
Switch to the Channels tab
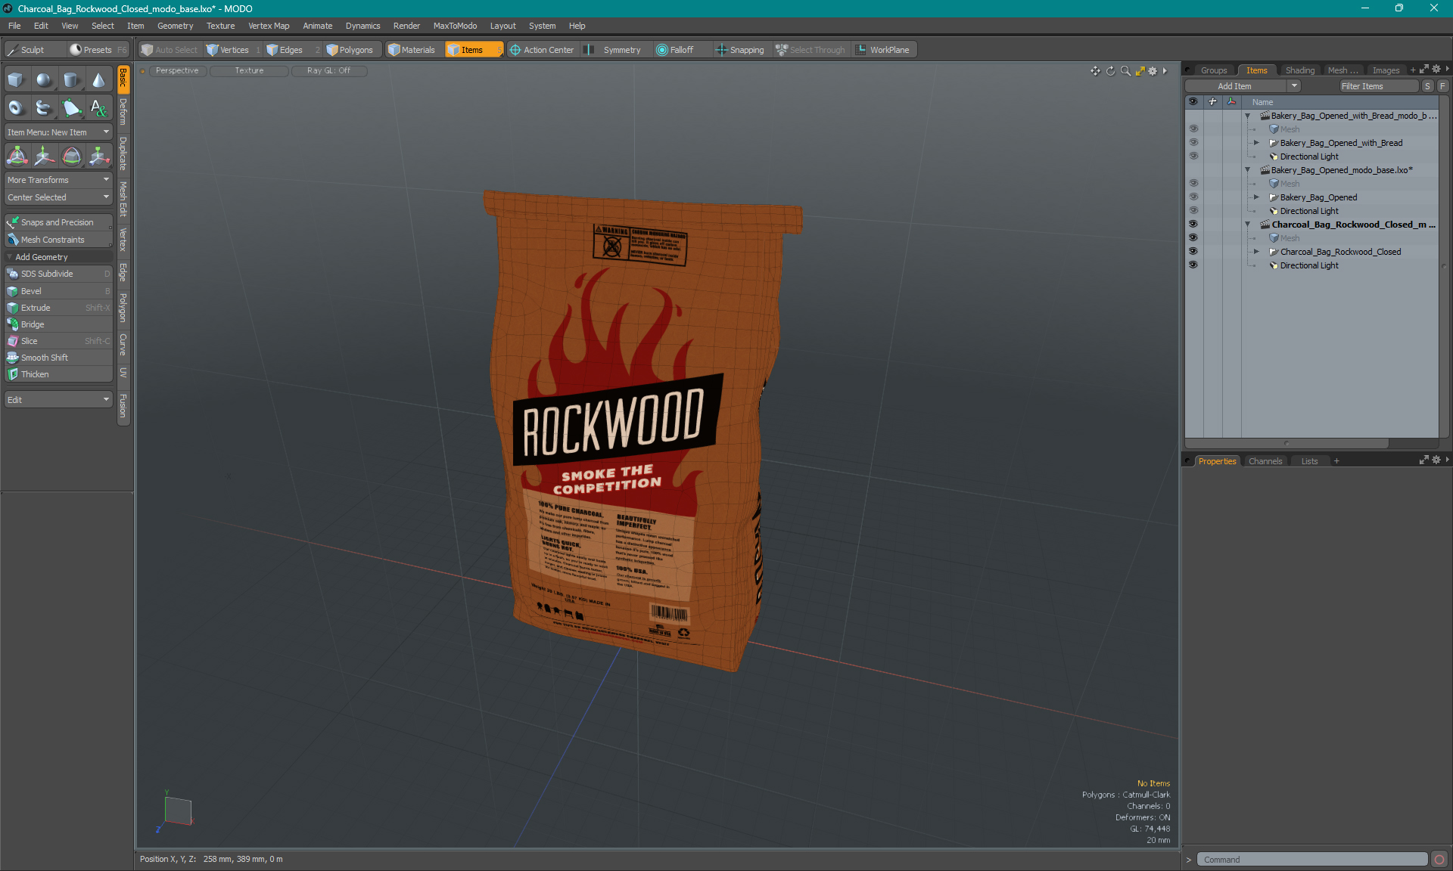pyautogui.click(x=1265, y=461)
